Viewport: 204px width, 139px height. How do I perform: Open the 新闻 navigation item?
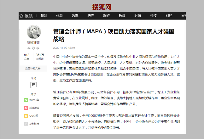[x=44, y=16]
